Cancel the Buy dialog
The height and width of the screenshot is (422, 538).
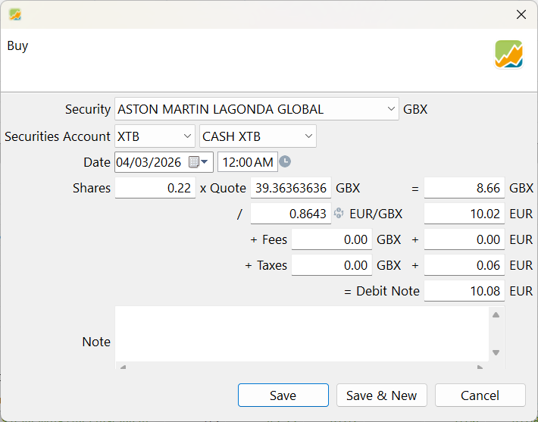coord(480,395)
